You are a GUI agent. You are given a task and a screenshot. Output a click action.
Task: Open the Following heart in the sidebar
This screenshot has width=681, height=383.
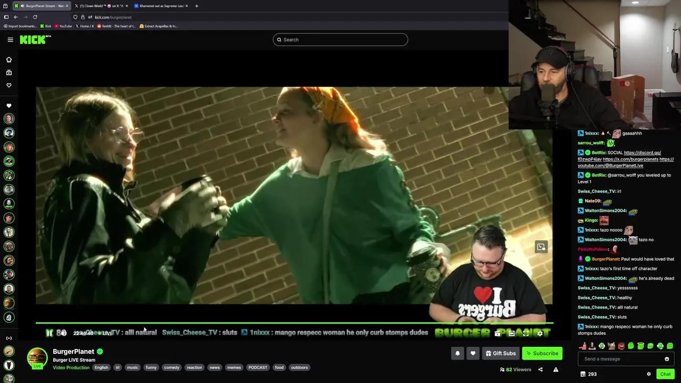pyautogui.click(x=9, y=85)
